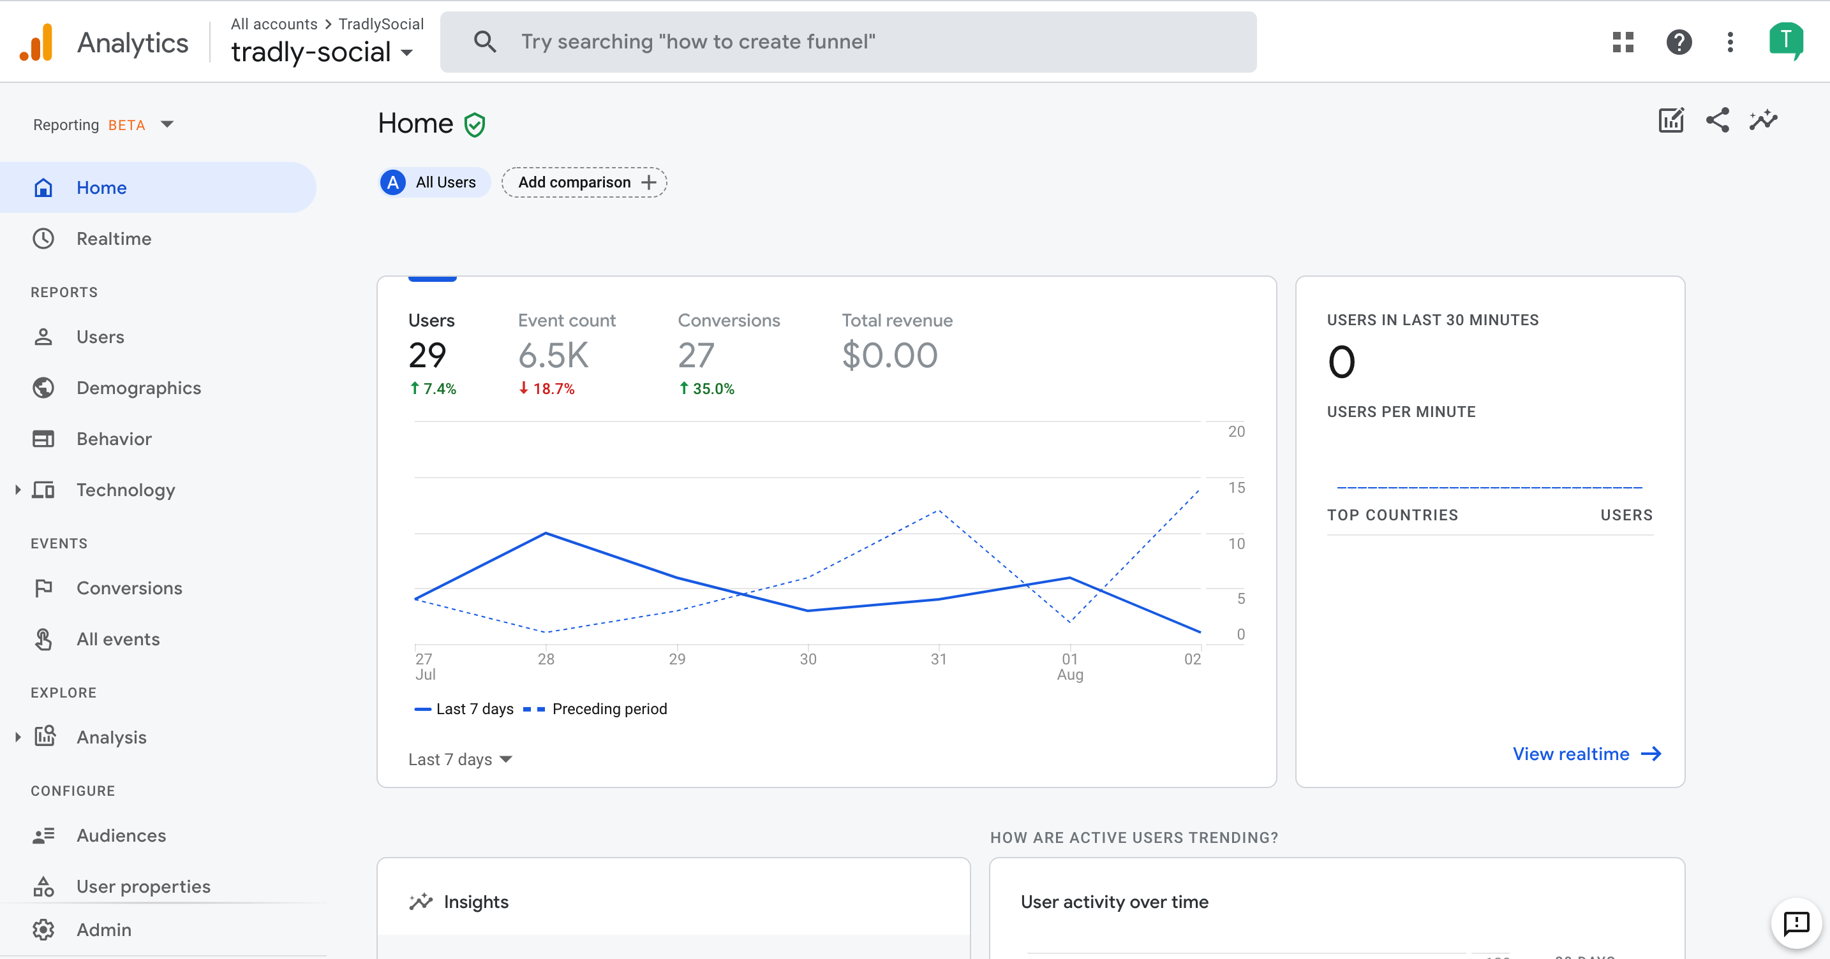
Task: Click the green verified shield beside Home
Action: click(x=475, y=125)
